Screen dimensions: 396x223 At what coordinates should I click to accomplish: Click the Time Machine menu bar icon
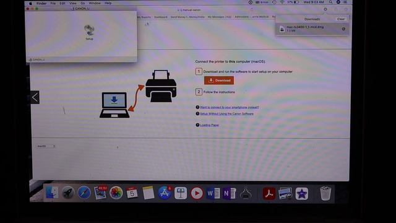pyautogui.click(x=274, y=2)
